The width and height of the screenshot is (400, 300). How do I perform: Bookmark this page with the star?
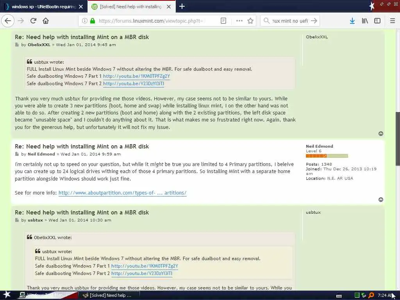[250, 21]
